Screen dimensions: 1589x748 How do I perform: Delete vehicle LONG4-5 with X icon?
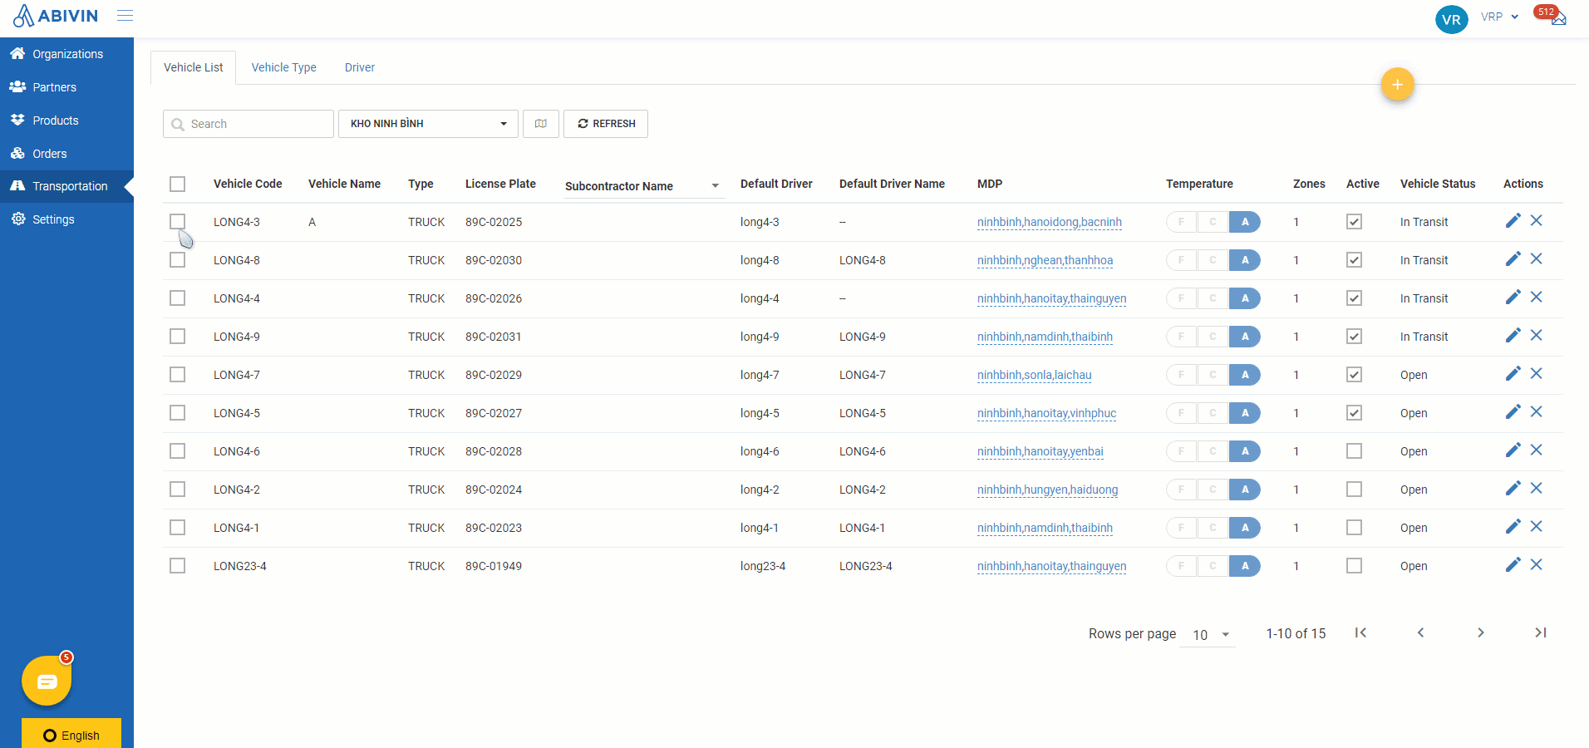(x=1536, y=411)
